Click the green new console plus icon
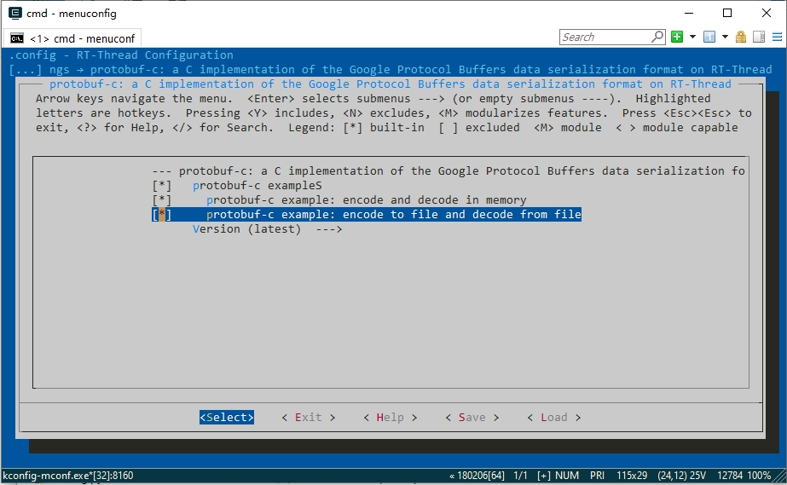The height and width of the screenshot is (485, 787). pyautogui.click(x=676, y=37)
